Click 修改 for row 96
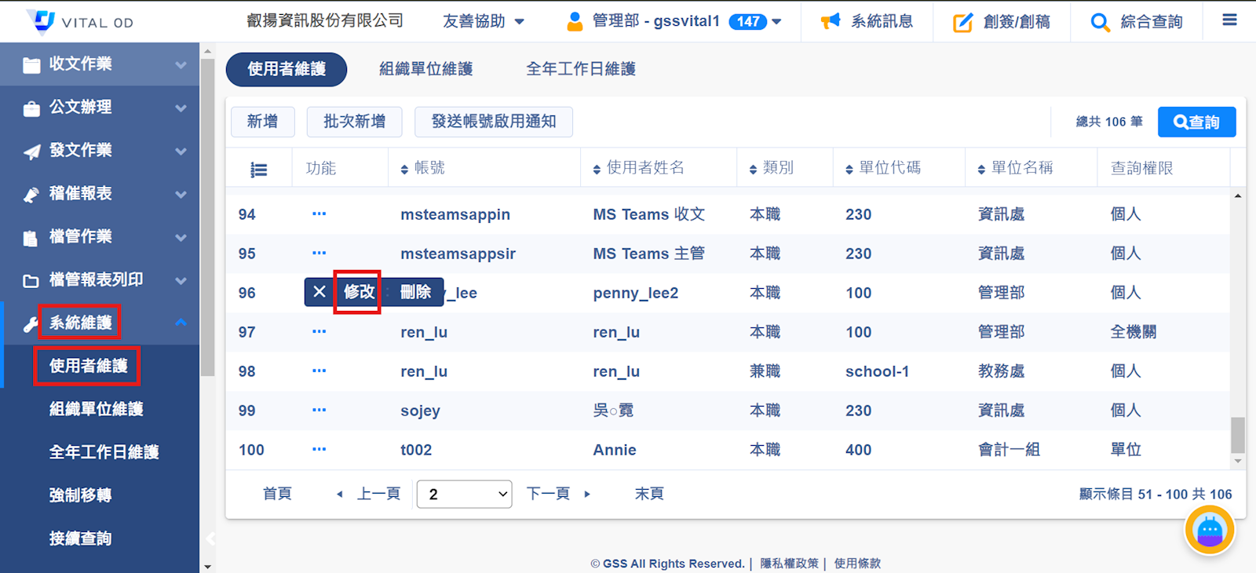The image size is (1256, 573). (x=358, y=292)
